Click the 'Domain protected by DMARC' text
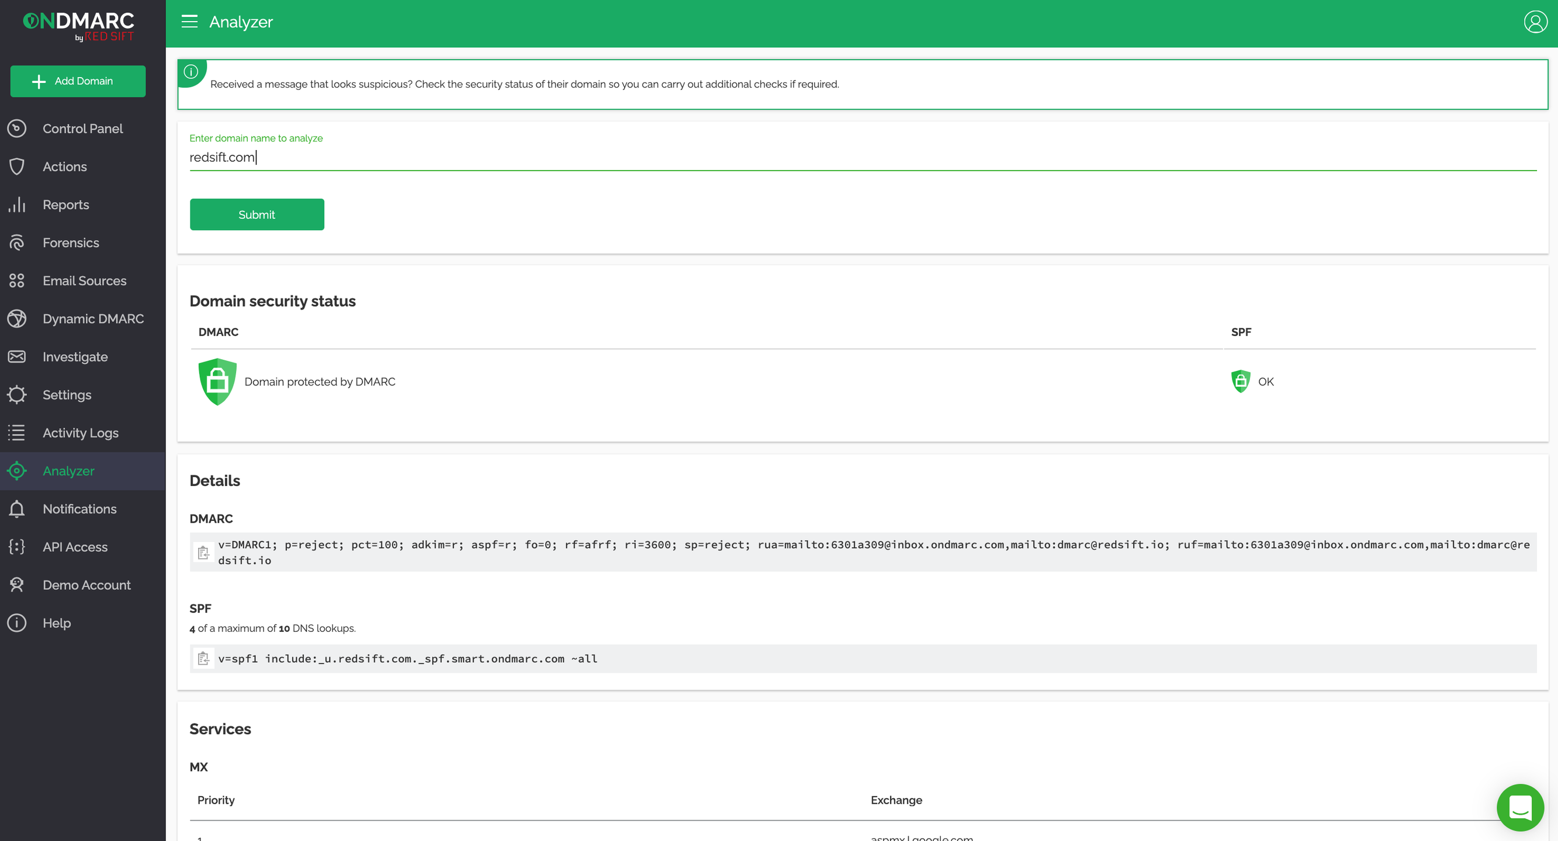Image resolution: width=1558 pixels, height=841 pixels. (x=320, y=381)
